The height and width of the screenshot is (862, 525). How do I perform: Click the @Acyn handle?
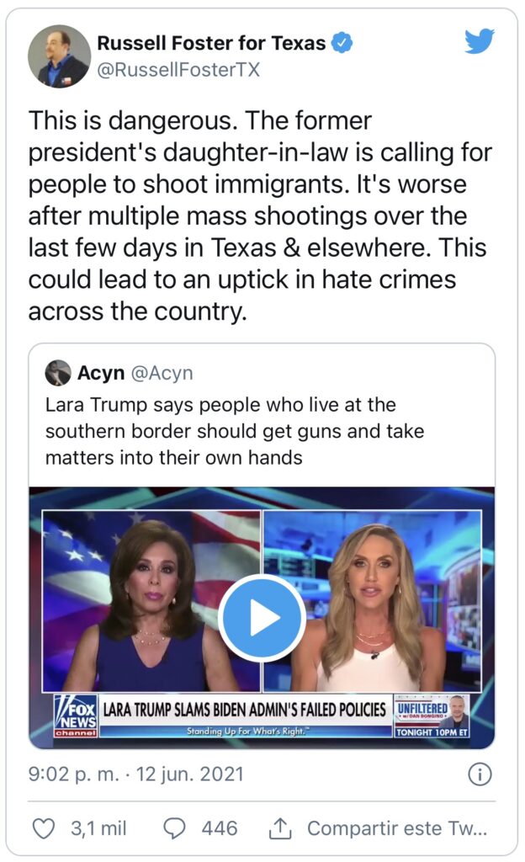[162, 373]
